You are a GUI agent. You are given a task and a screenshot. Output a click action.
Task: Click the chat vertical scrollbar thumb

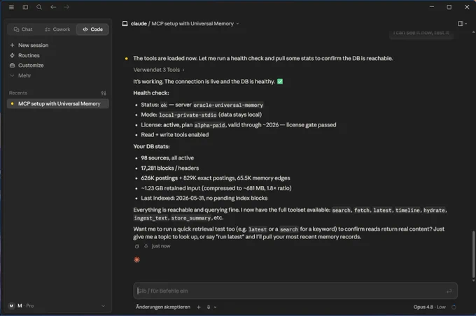point(473,254)
